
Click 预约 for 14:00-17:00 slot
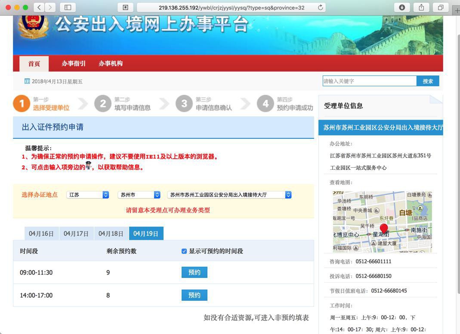(x=194, y=295)
